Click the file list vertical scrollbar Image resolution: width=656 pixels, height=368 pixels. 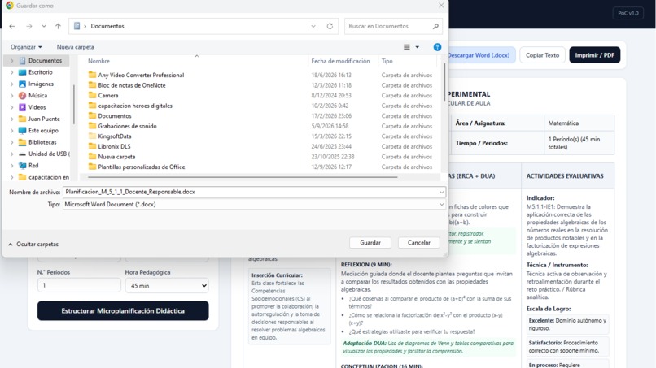(x=444, y=82)
